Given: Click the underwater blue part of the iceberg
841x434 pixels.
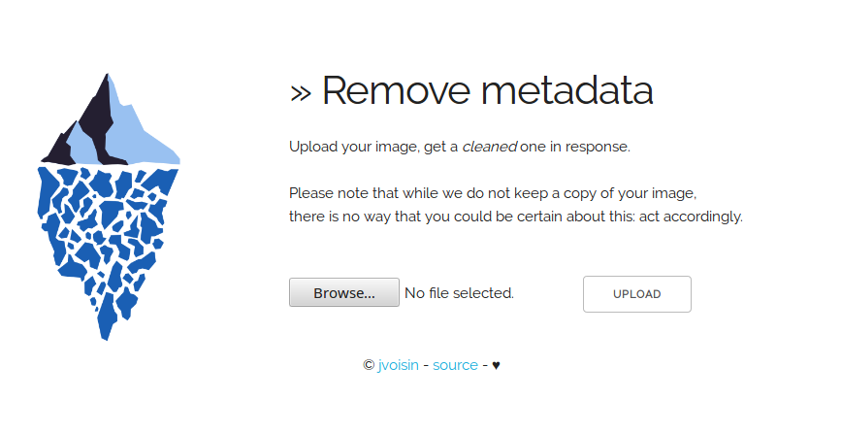Looking at the screenshot, I should 107,233.
